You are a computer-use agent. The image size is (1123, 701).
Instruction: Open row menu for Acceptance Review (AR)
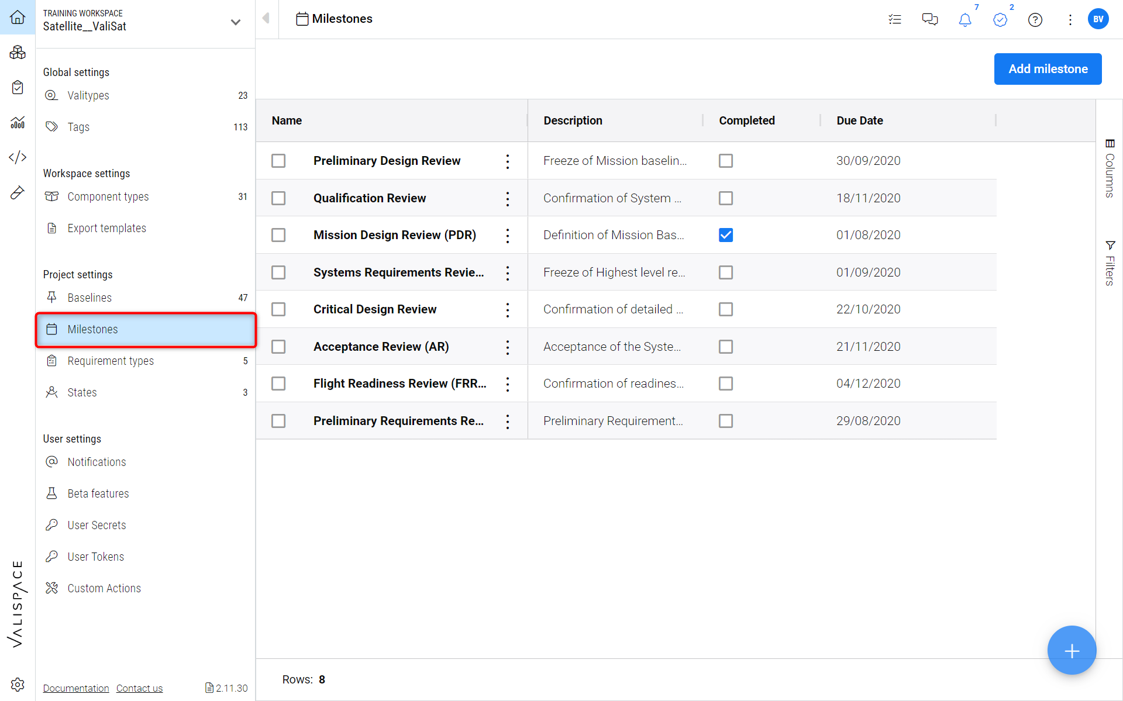click(508, 347)
